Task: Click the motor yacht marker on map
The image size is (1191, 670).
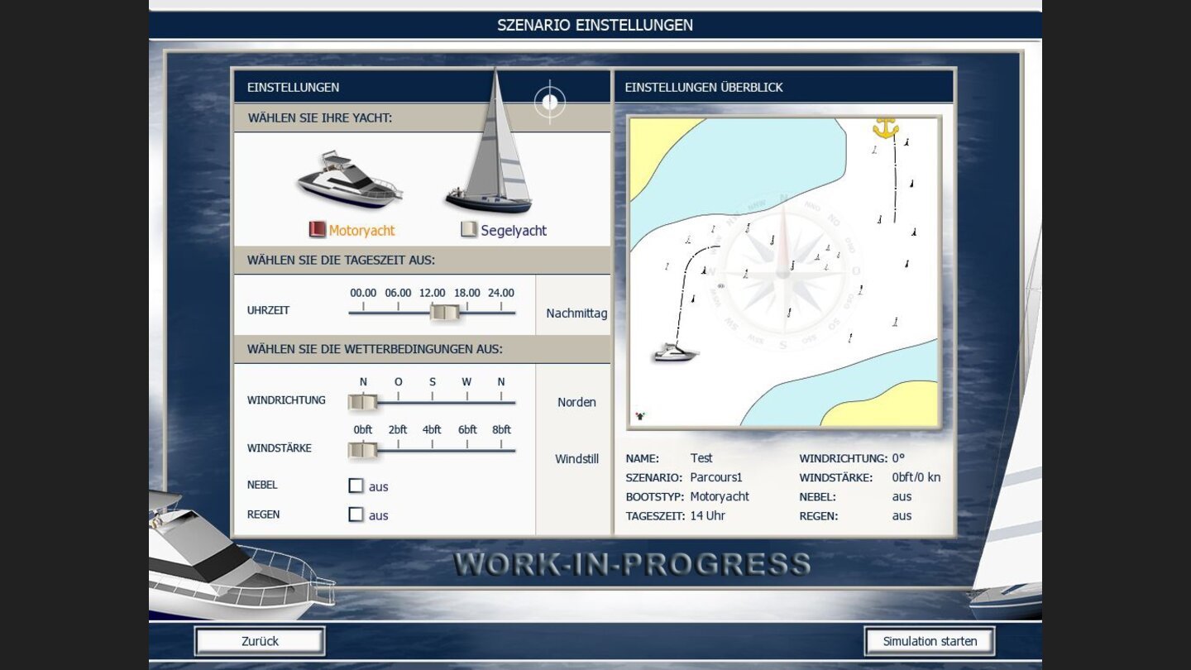Action: tap(675, 353)
